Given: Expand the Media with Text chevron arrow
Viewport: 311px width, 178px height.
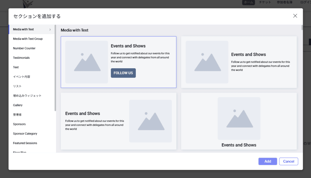Looking at the screenshot, I should click(x=50, y=29).
